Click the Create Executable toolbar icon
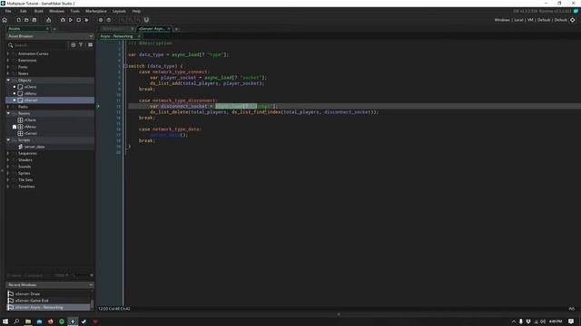The height and width of the screenshot is (326, 581). pyautogui.click(x=48, y=20)
